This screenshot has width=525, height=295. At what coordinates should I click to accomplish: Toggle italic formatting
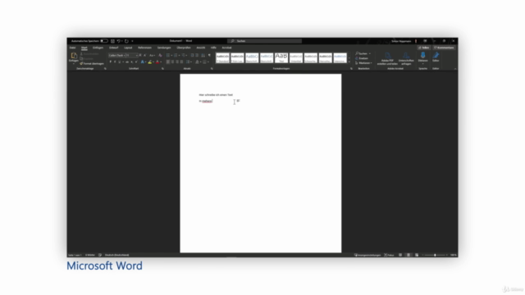click(x=115, y=62)
